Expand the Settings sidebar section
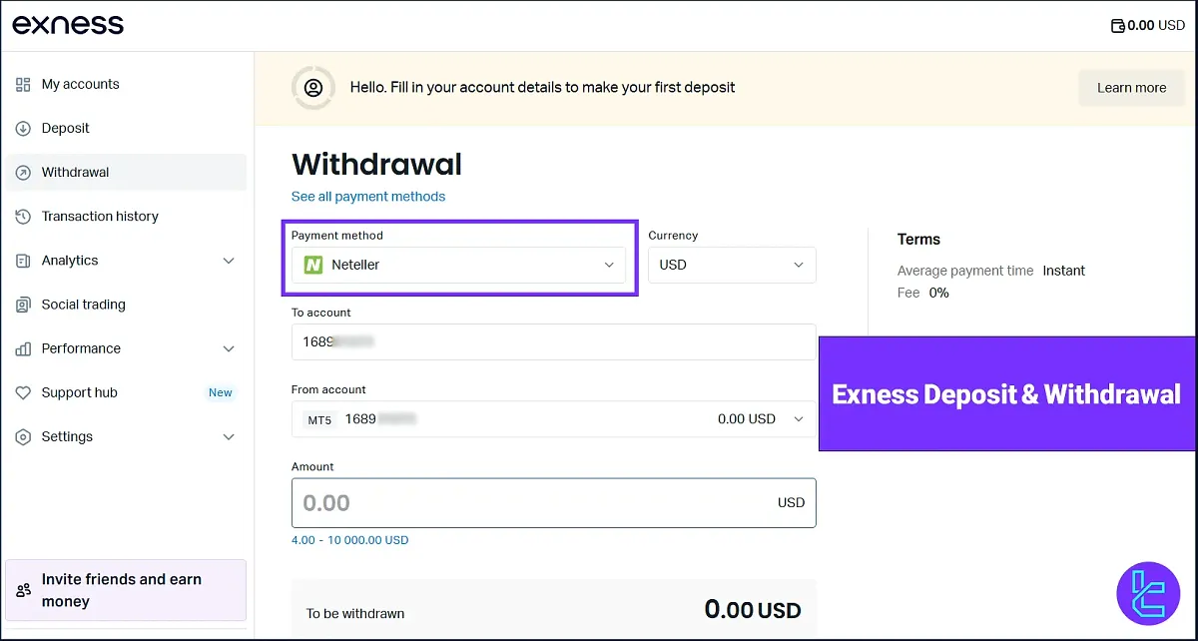The height and width of the screenshot is (641, 1198). (229, 436)
